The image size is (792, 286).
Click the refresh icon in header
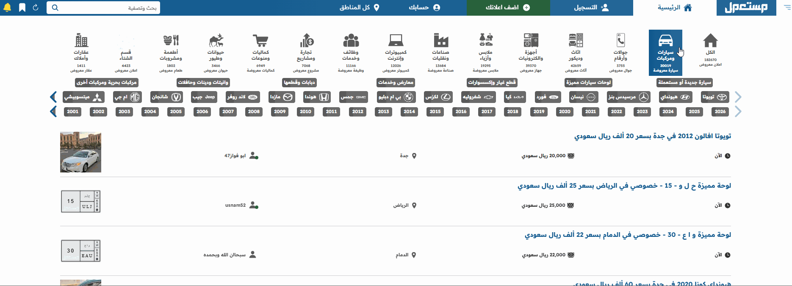tap(36, 8)
